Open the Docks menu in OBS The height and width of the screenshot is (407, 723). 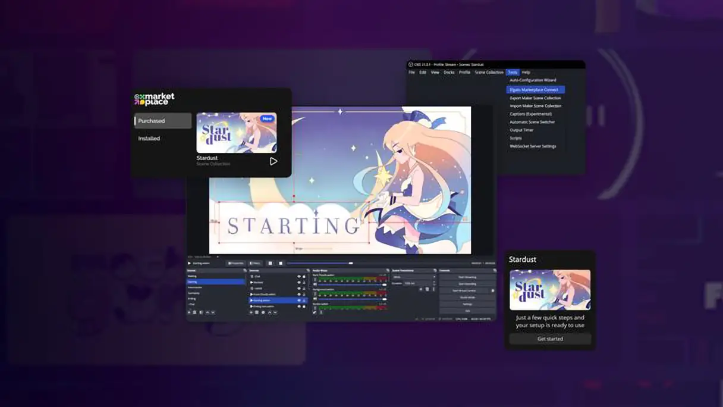tap(449, 72)
